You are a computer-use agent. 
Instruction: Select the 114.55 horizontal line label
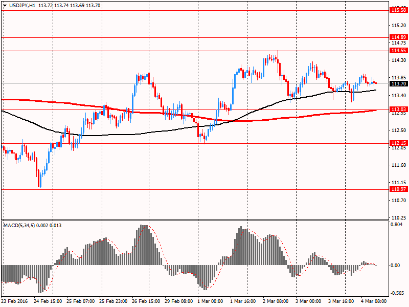(399, 50)
